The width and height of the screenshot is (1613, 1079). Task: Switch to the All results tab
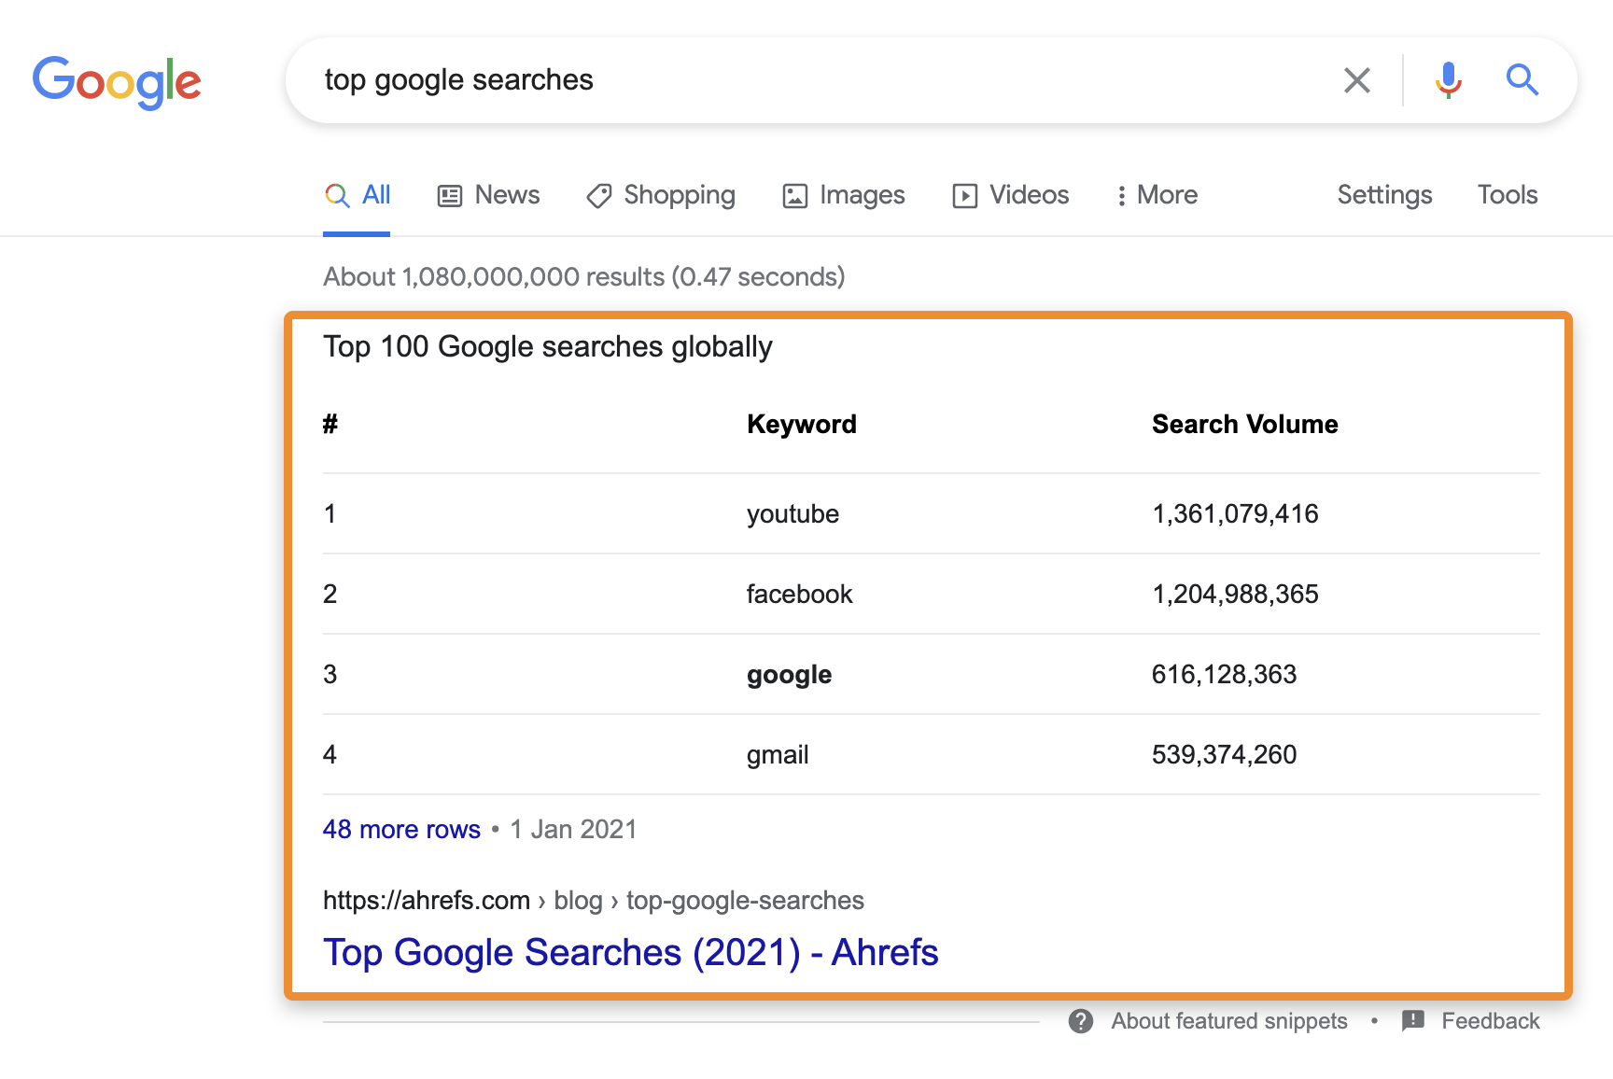[358, 195]
